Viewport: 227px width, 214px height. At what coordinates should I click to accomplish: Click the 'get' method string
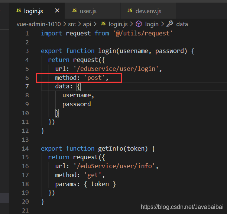pos(93,175)
